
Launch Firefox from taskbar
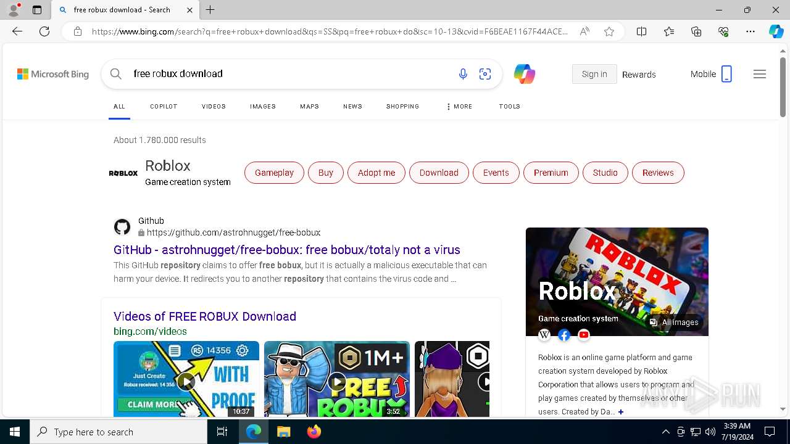[314, 432]
